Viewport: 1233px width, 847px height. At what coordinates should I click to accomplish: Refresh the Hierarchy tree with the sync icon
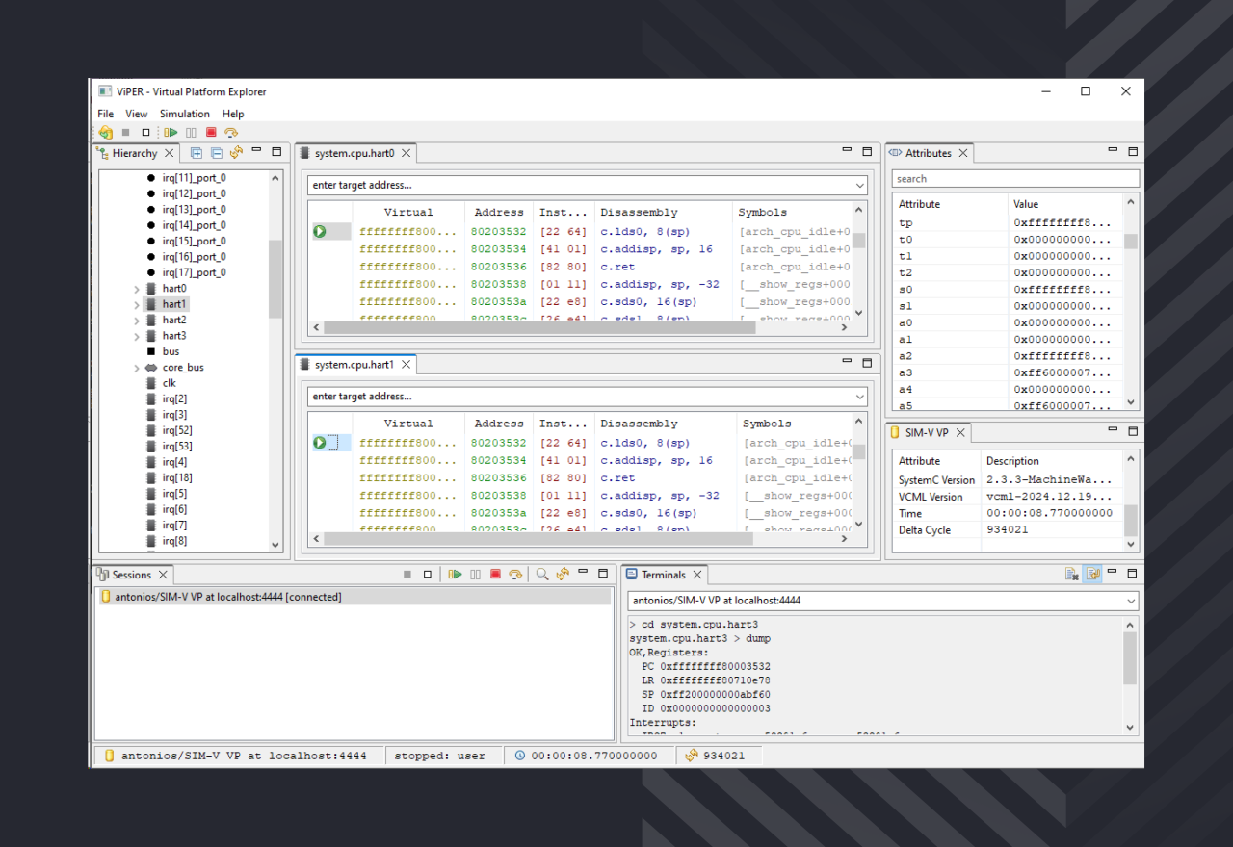pos(235,152)
